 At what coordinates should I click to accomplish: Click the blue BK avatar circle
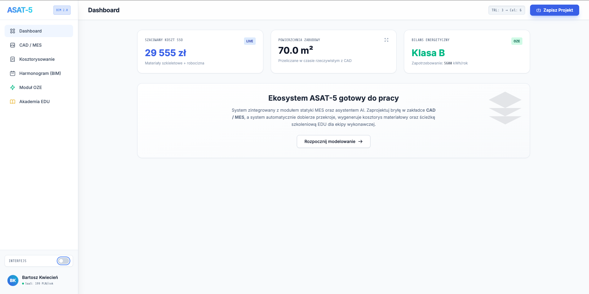point(13,280)
